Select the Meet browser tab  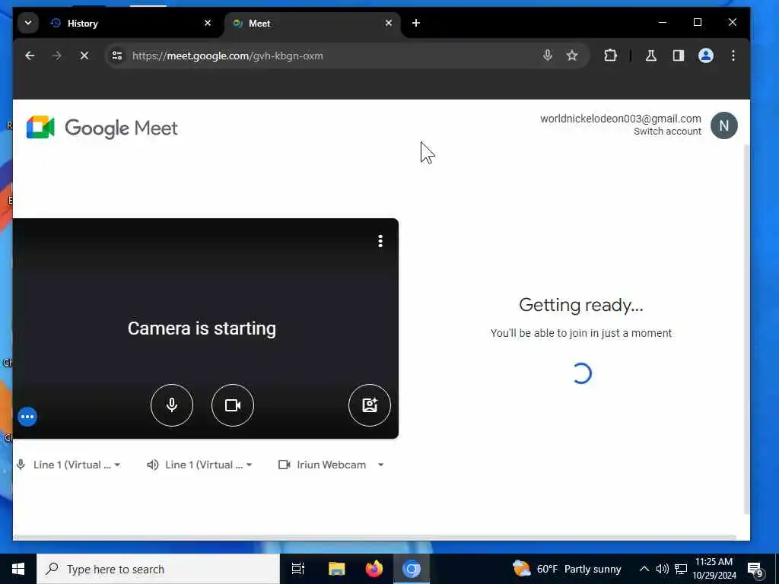coord(313,24)
